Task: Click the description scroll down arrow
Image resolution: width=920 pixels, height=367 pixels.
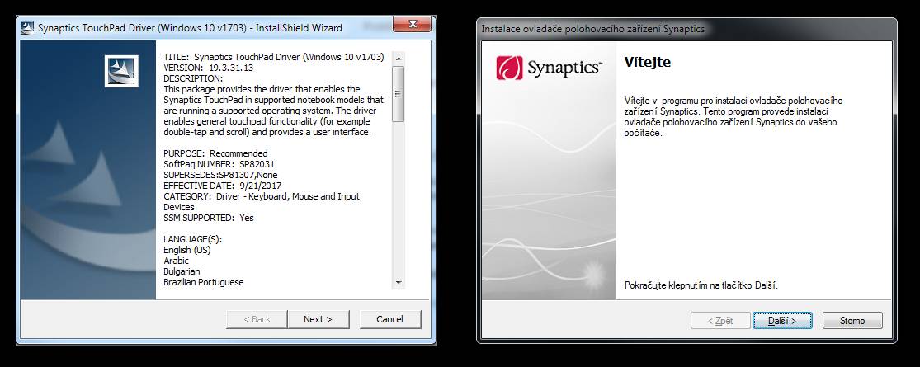Action: pos(399,283)
